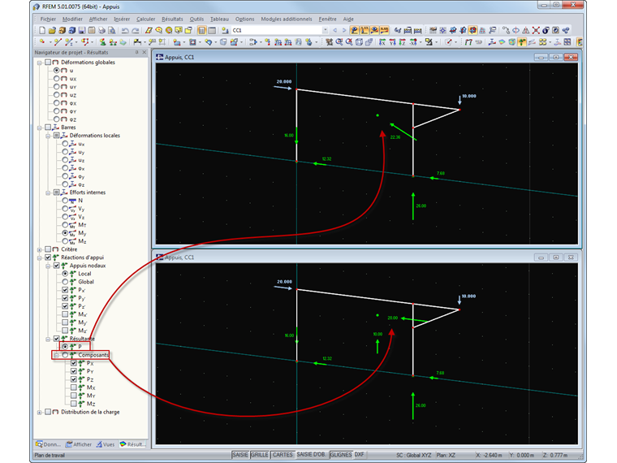
Task: Toggle the SAISIE status bar button
Action: click(x=240, y=455)
